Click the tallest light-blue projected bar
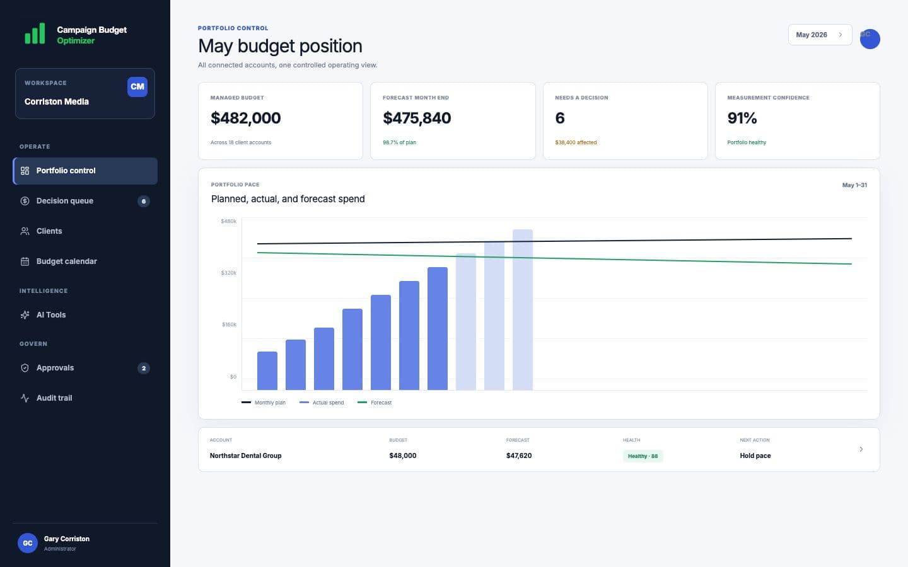908x567 pixels. [523, 309]
